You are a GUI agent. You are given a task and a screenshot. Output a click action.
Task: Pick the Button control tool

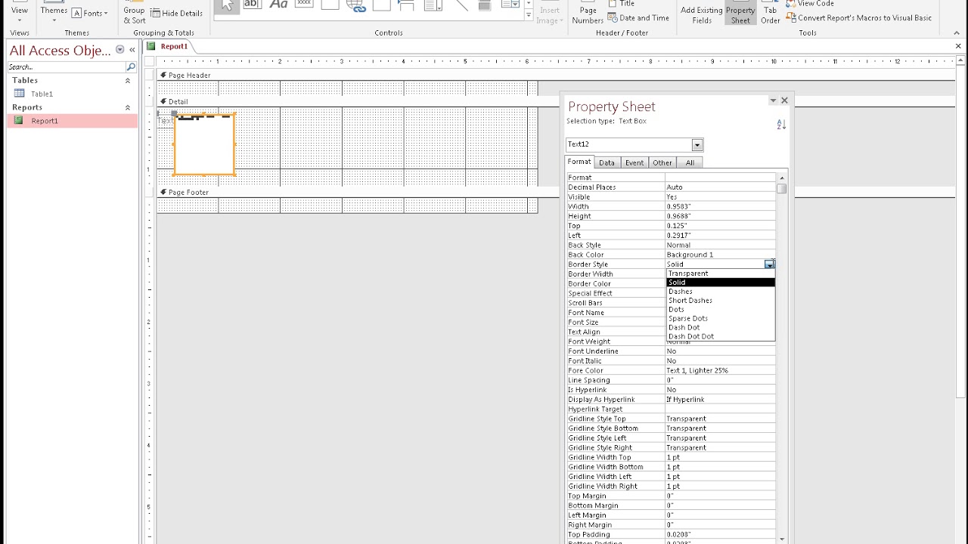pos(304,5)
